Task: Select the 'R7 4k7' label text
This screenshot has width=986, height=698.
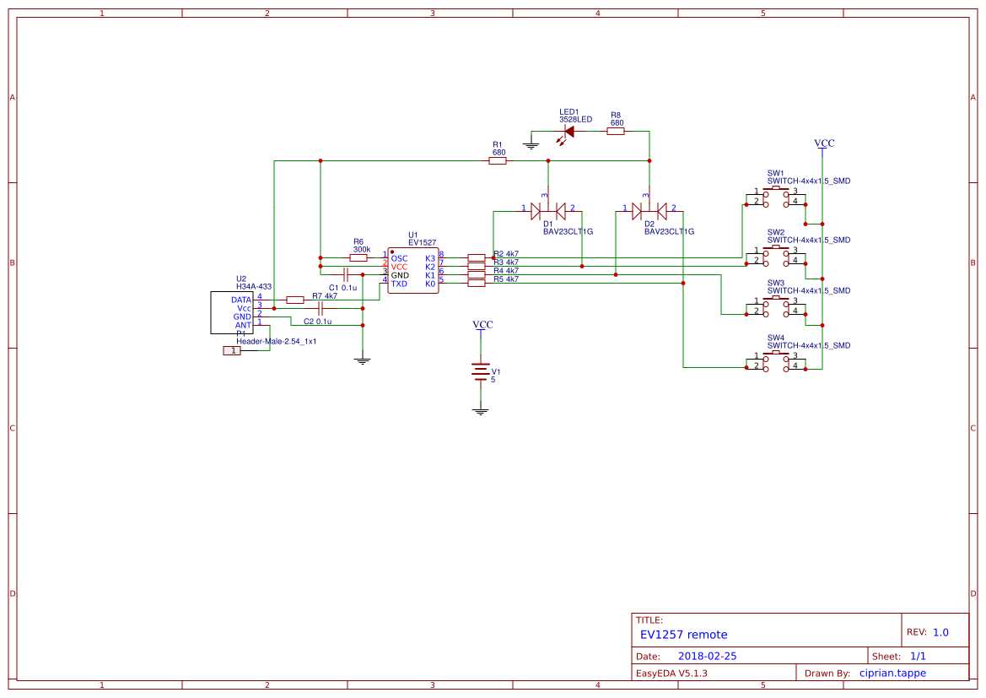Action: [x=325, y=295]
